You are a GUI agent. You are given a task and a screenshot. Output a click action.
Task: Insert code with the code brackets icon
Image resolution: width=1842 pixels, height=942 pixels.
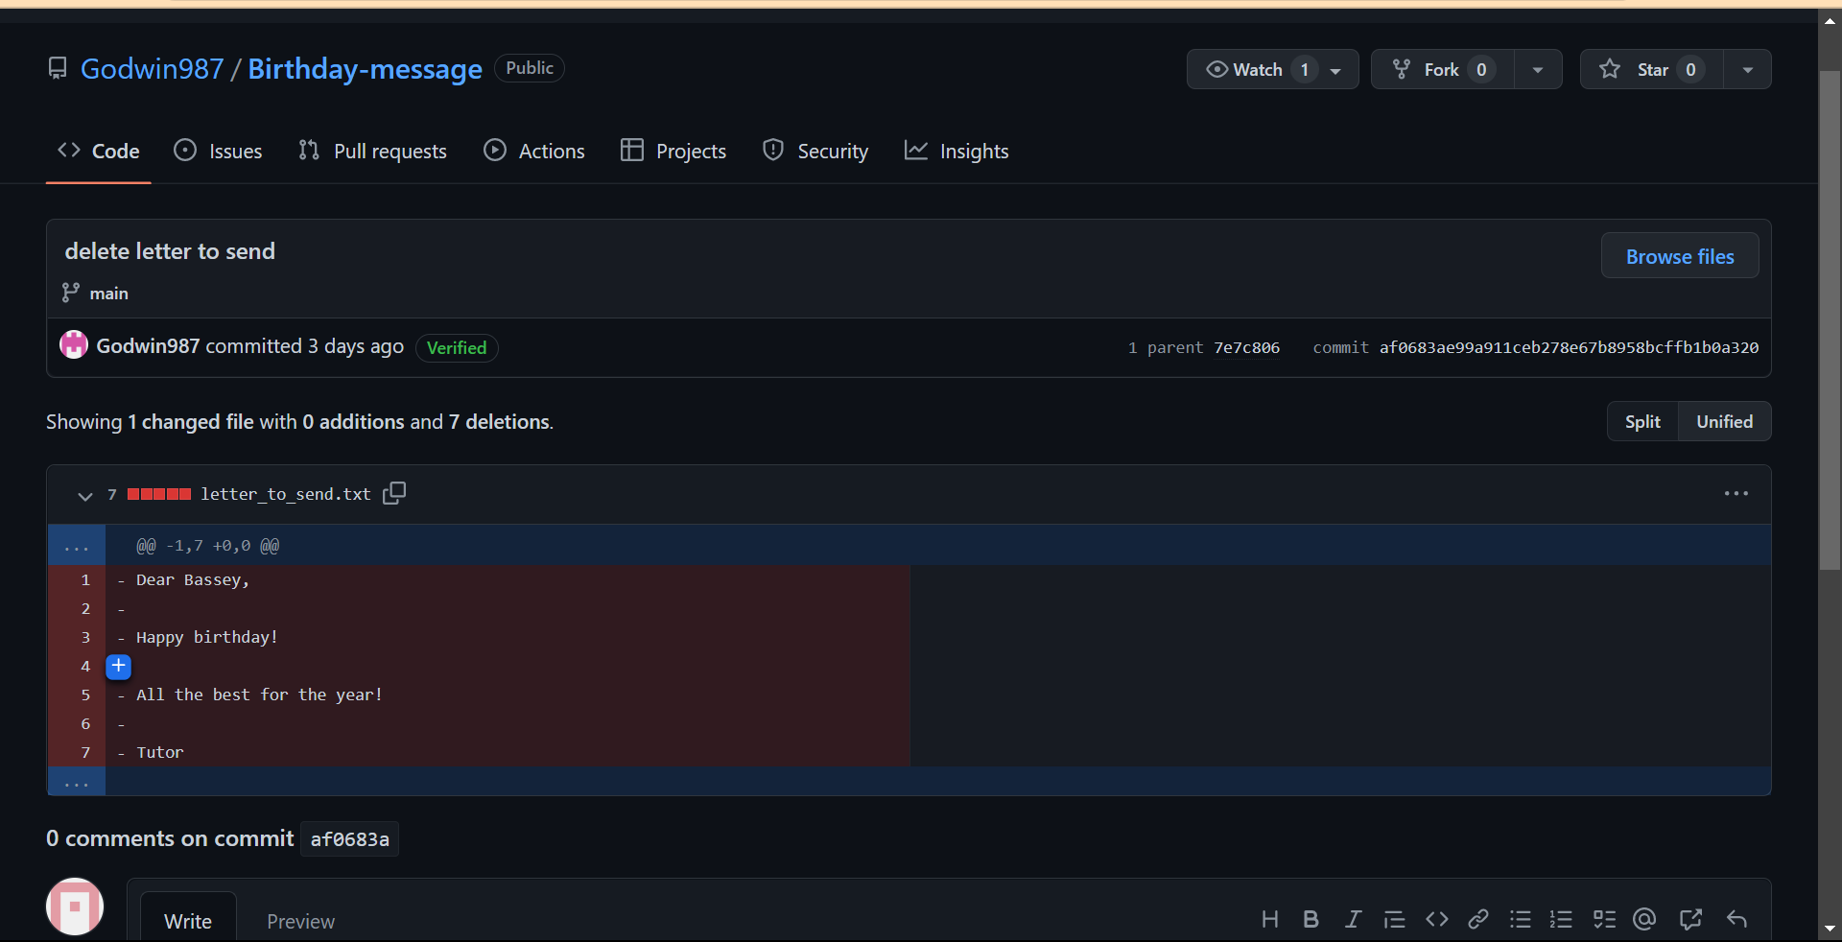(x=1436, y=920)
